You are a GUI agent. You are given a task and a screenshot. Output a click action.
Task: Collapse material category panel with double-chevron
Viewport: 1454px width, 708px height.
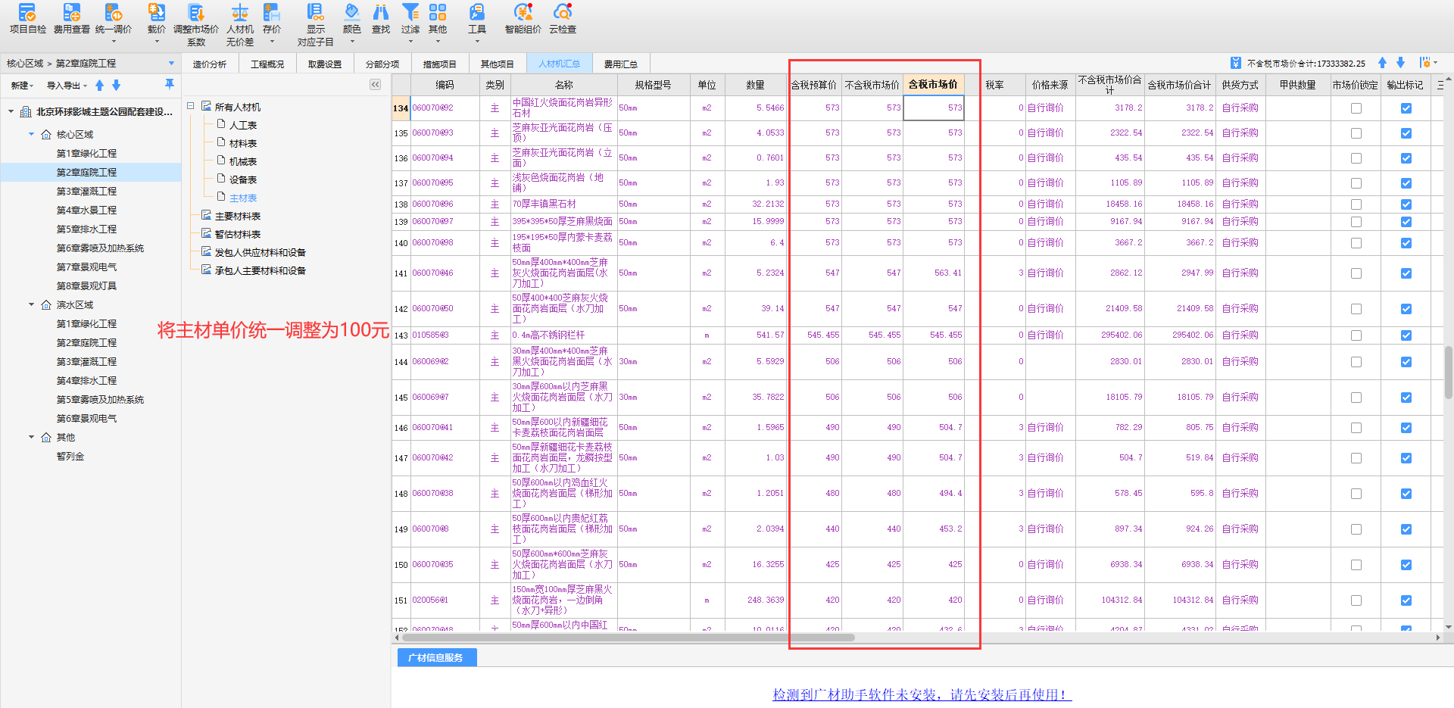tap(376, 85)
